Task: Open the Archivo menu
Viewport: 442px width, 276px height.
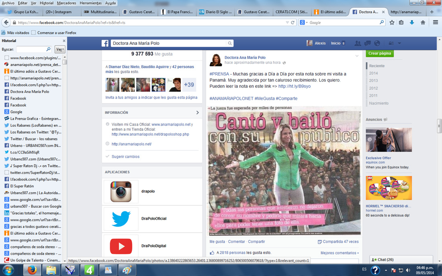Action: (8, 3)
